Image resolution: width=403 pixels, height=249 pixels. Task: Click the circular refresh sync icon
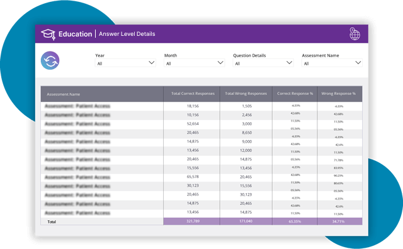[x=50, y=60]
